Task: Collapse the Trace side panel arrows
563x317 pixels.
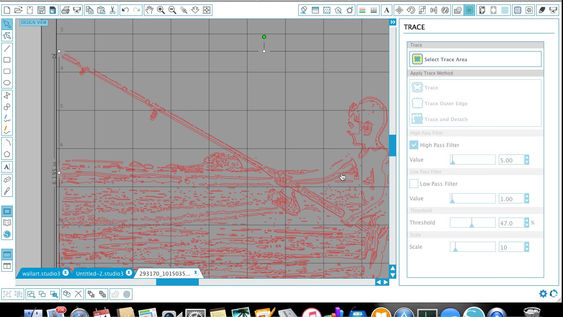Action: (393, 22)
